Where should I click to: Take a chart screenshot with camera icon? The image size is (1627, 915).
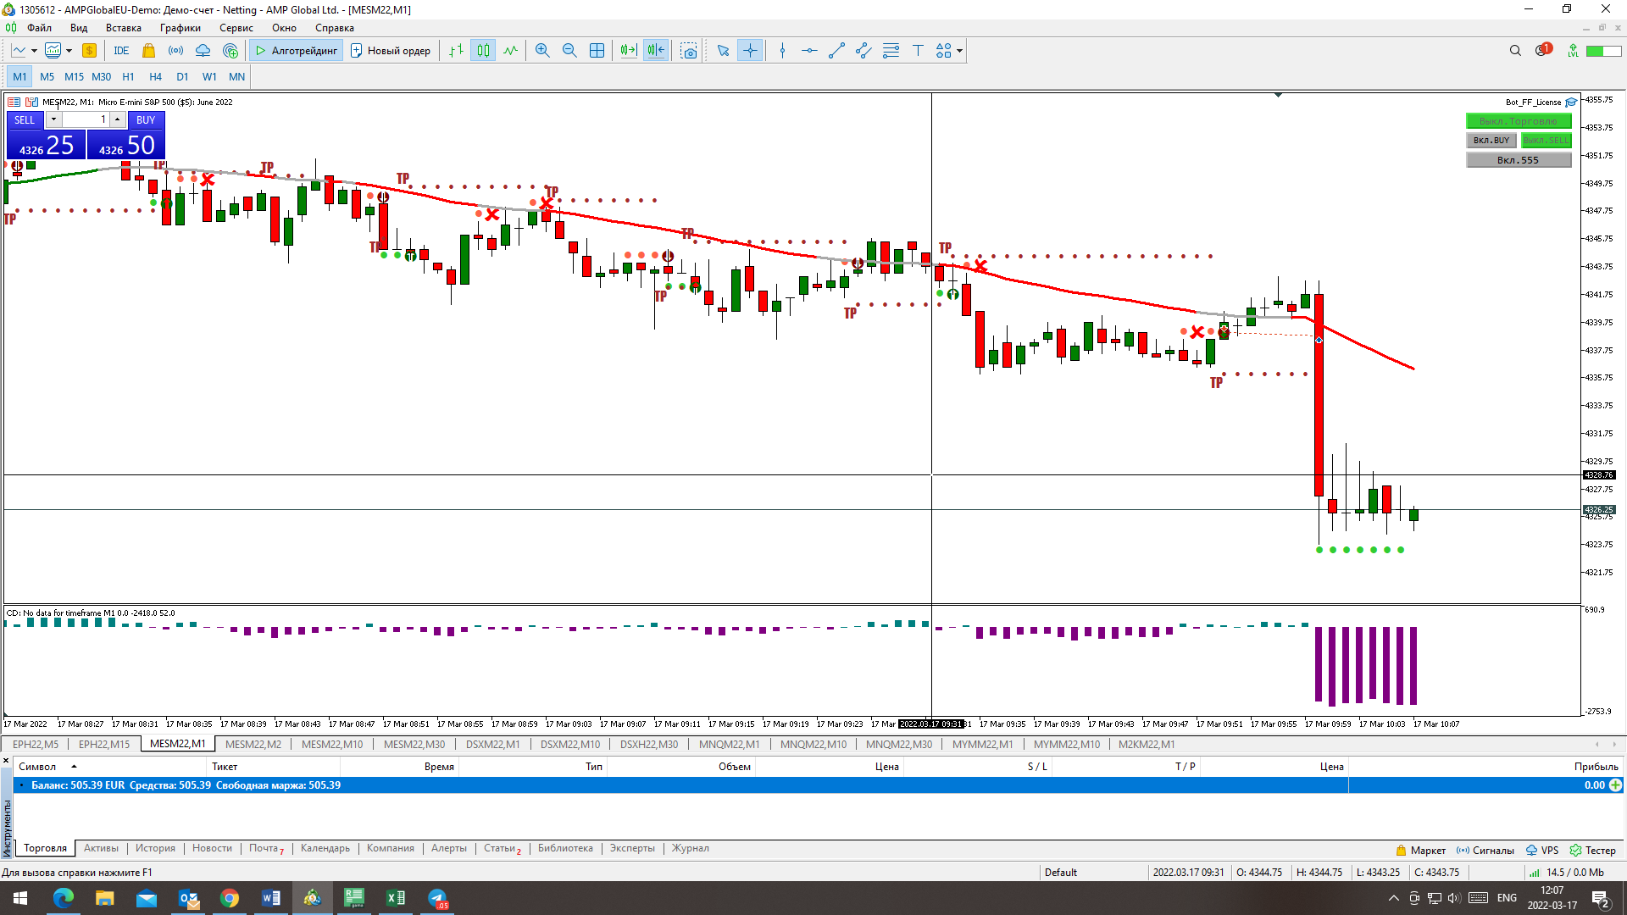(x=689, y=51)
